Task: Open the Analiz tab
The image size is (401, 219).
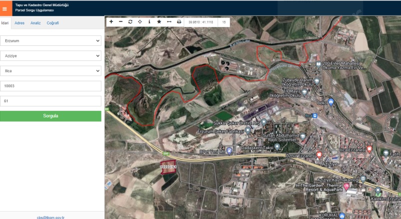Action: click(35, 23)
